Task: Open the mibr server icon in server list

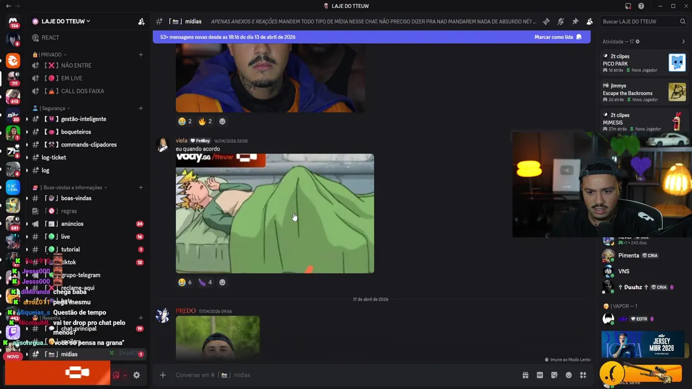Action: coord(13,115)
